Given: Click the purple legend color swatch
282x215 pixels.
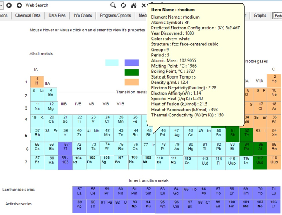Looking at the screenshot, I should pos(131,62).
